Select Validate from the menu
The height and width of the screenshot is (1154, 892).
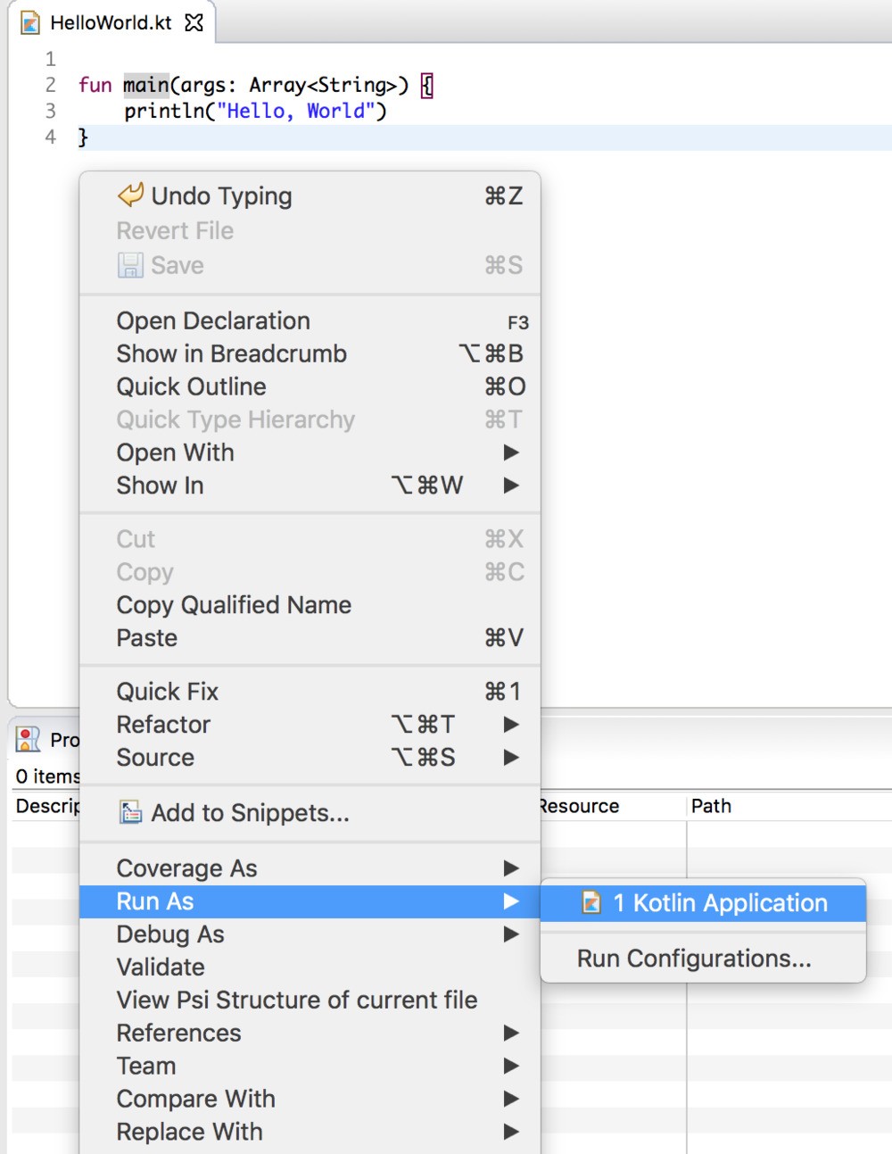[161, 967]
